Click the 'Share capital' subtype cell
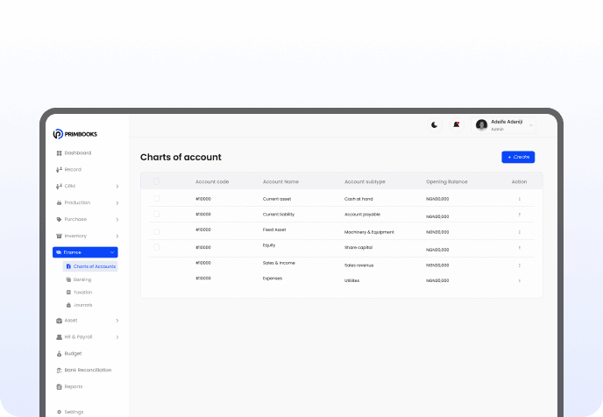The height and width of the screenshot is (417, 603). tap(358, 248)
